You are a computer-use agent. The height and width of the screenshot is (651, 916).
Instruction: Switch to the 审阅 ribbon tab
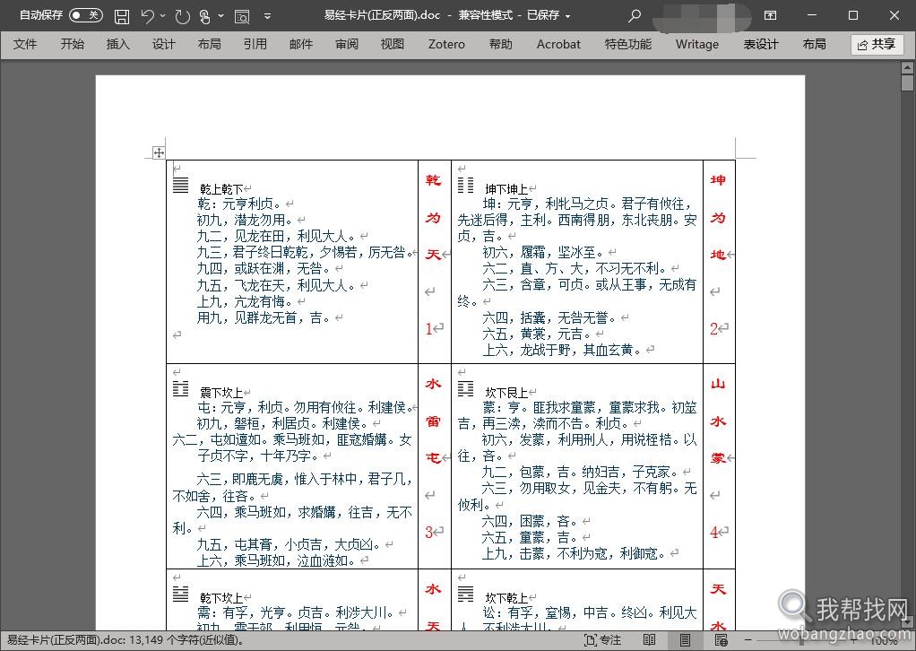pyautogui.click(x=347, y=45)
